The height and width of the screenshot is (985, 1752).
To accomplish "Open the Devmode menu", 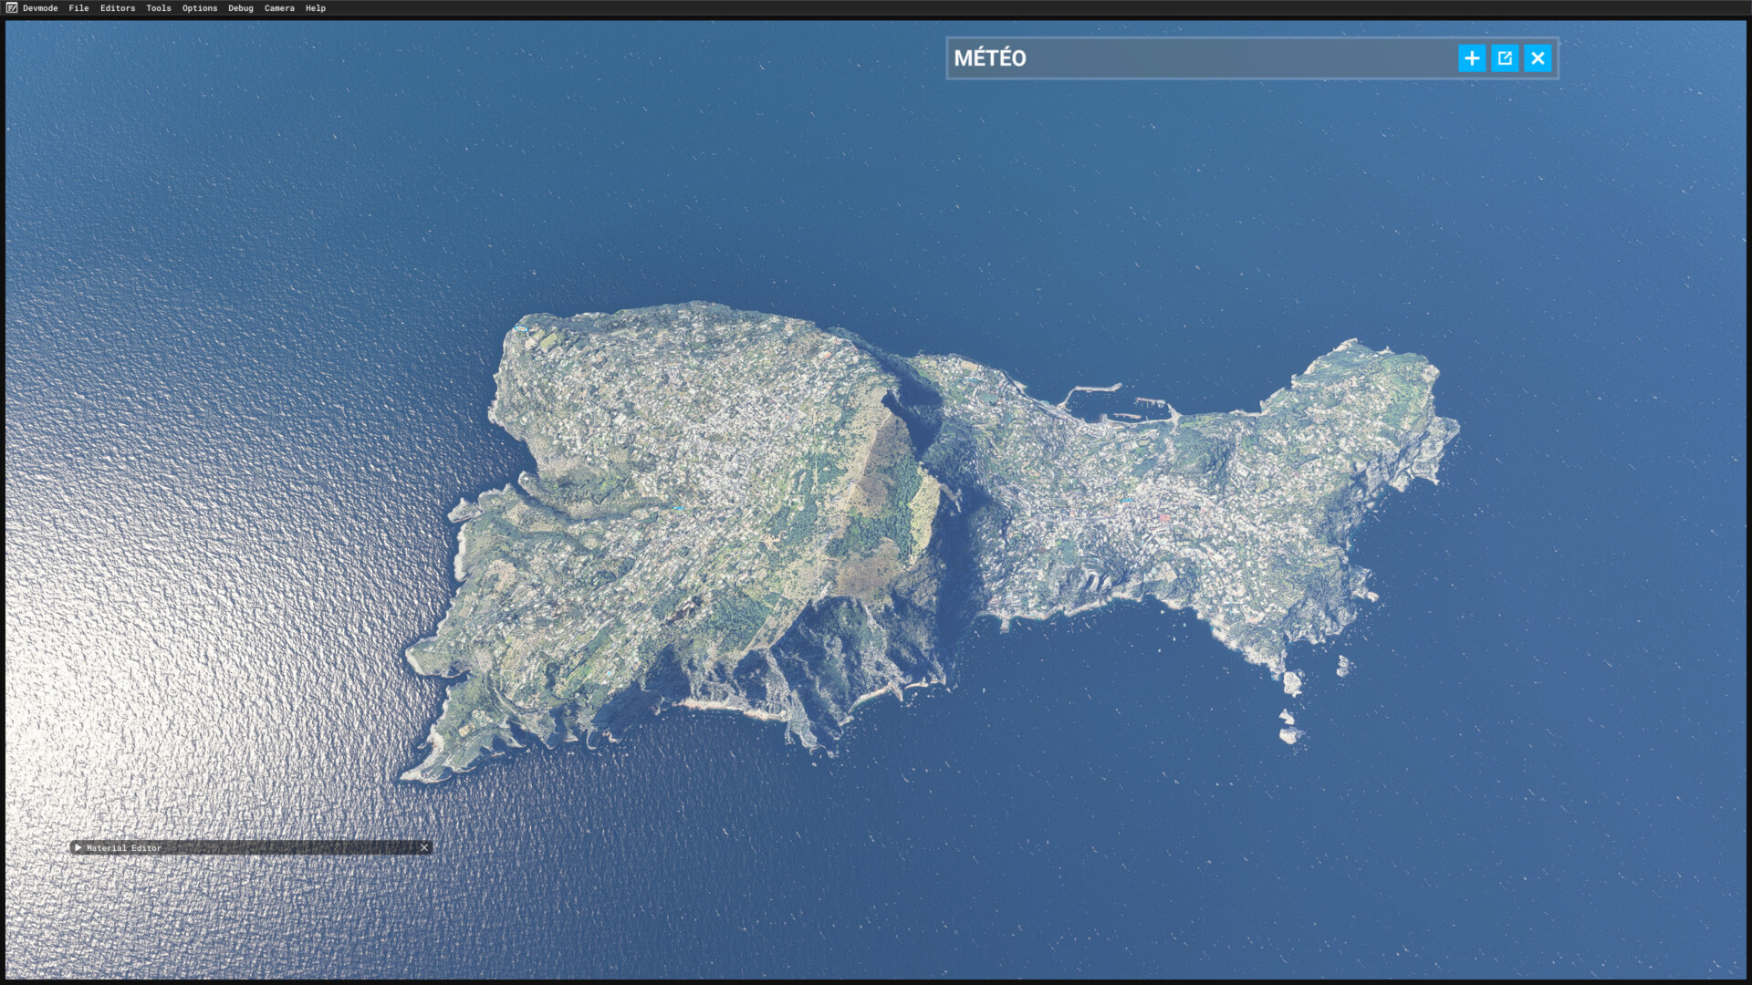I will pos(40,8).
